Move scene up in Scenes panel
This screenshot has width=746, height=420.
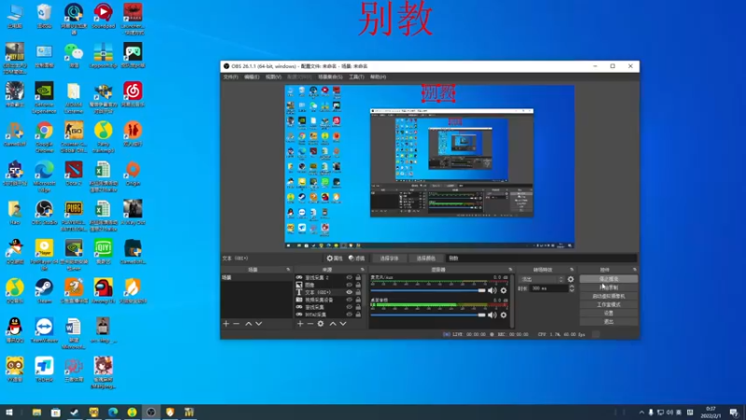248,324
